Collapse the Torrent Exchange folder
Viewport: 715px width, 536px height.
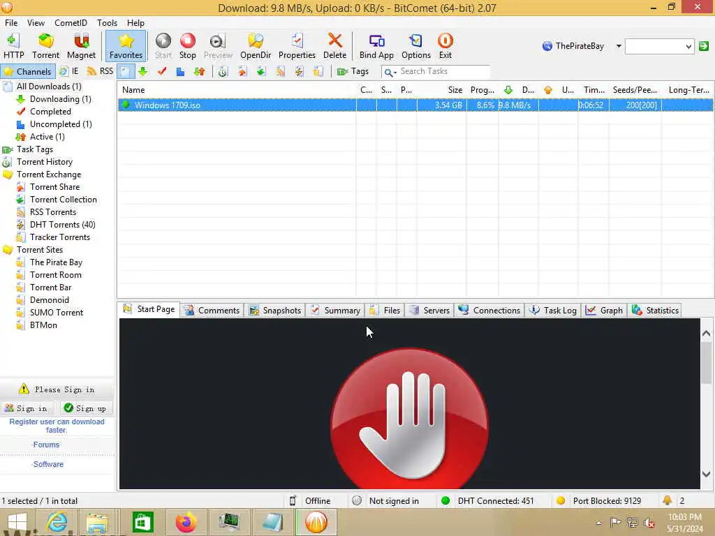(8, 174)
